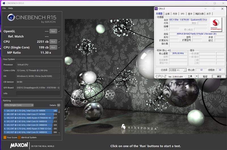Click the 核心数 value 12 in CPU-Z

coord(201,70)
